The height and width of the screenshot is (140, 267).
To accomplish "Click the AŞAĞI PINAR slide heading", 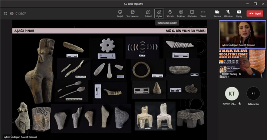I will click(x=24, y=31).
